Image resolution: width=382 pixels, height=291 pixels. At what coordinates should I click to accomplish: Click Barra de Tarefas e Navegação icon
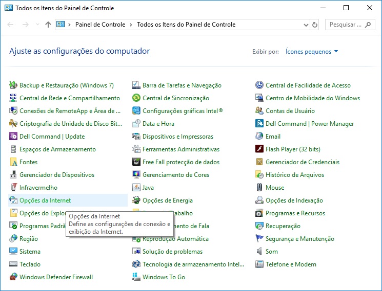[136, 85]
